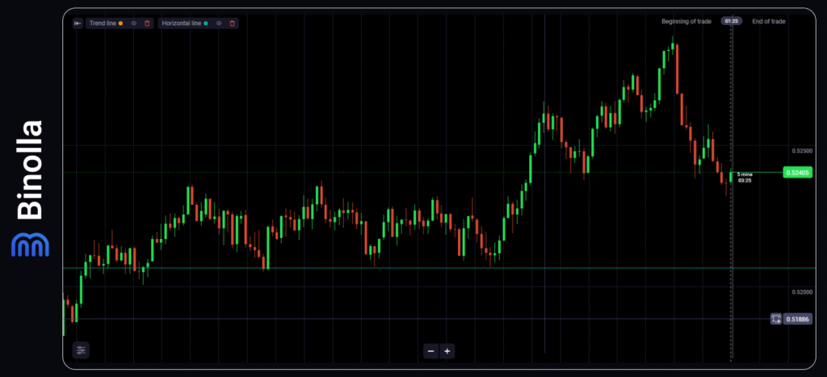Click the price alert bell icon

click(776, 319)
